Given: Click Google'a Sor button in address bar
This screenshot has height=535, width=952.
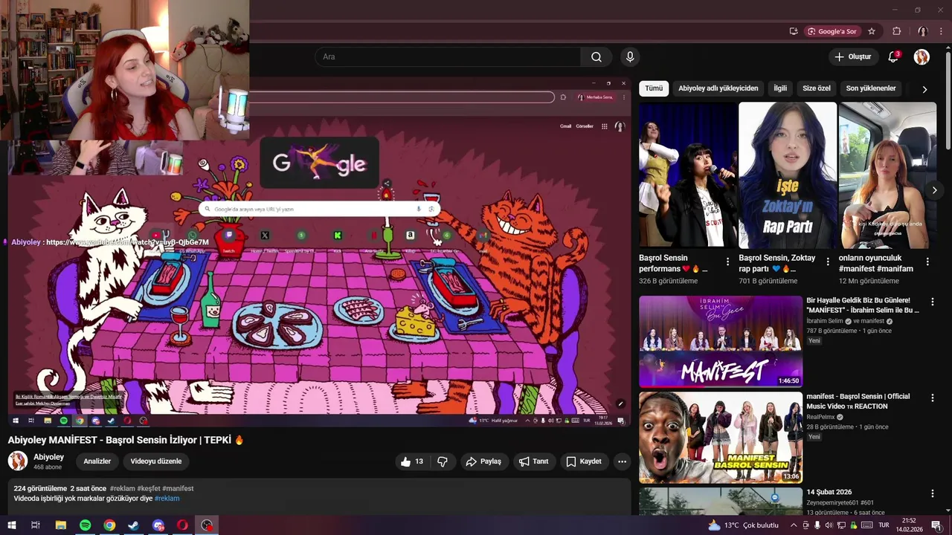Looking at the screenshot, I should pos(832,31).
